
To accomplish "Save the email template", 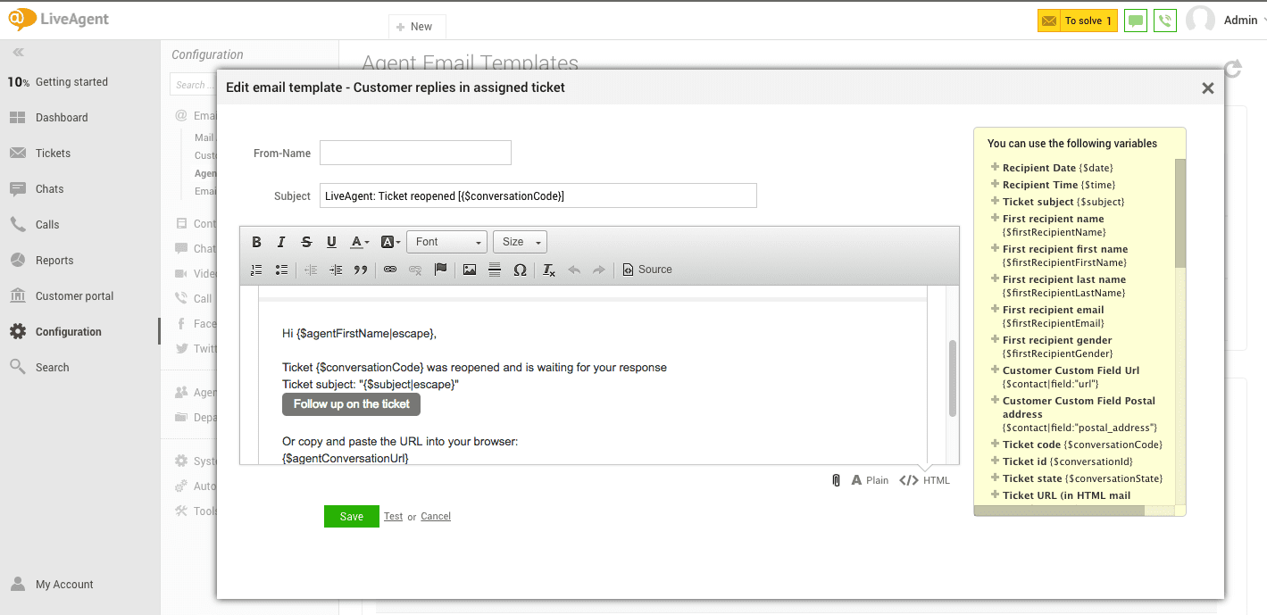I will pos(351,516).
